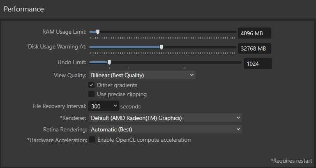The image size is (316, 168).
Task: Click the RAM Usage Limit slider handle
Action: (x=98, y=32)
